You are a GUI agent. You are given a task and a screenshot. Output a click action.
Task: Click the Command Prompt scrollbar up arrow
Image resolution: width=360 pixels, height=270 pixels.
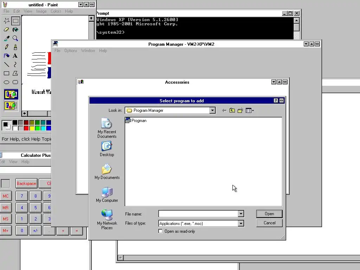(x=296, y=20)
